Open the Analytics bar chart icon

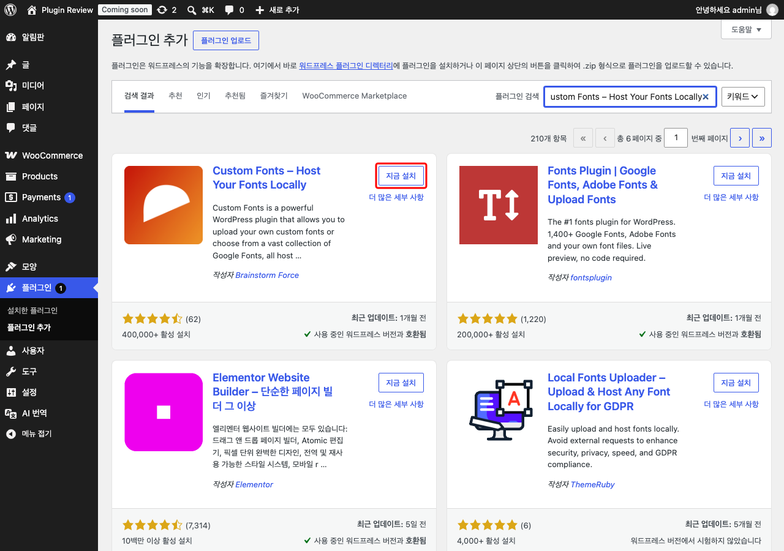[x=11, y=219]
